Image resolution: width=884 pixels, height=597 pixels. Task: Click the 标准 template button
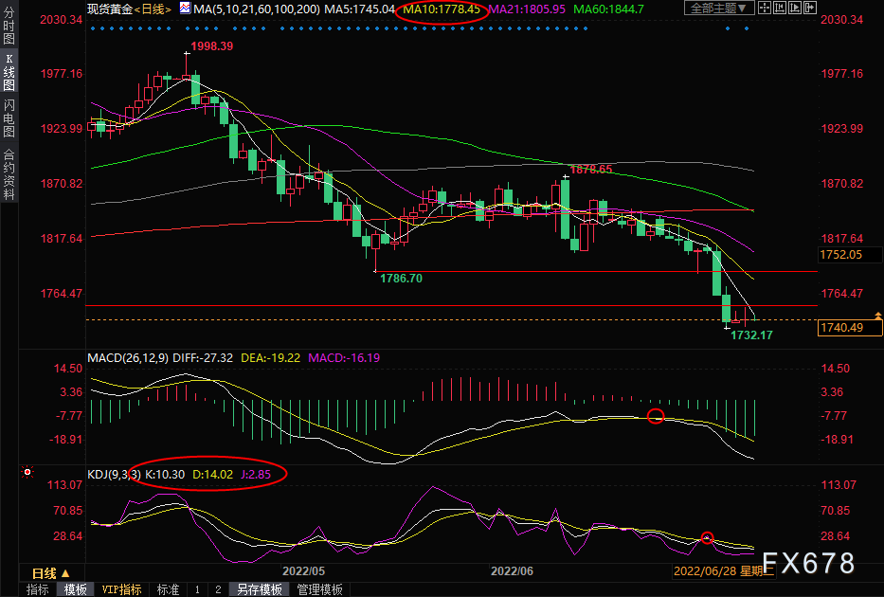pos(168,589)
